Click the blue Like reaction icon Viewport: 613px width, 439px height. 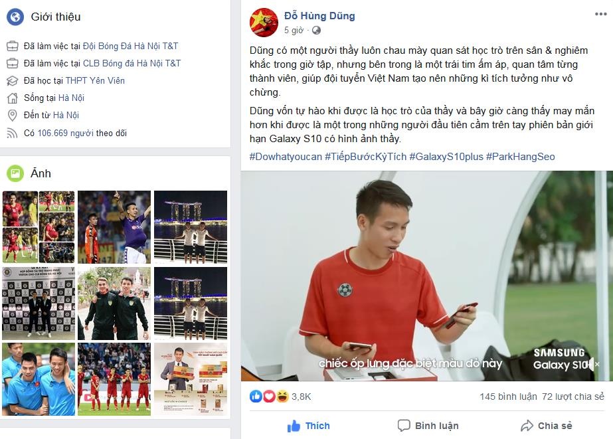pyautogui.click(x=256, y=396)
